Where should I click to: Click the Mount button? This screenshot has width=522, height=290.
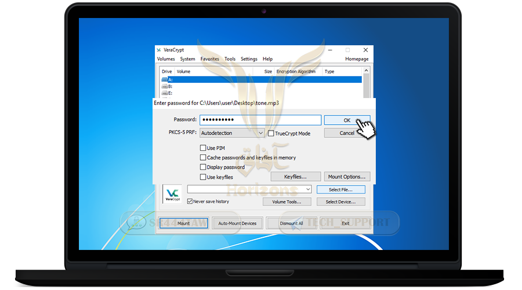click(183, 223)
